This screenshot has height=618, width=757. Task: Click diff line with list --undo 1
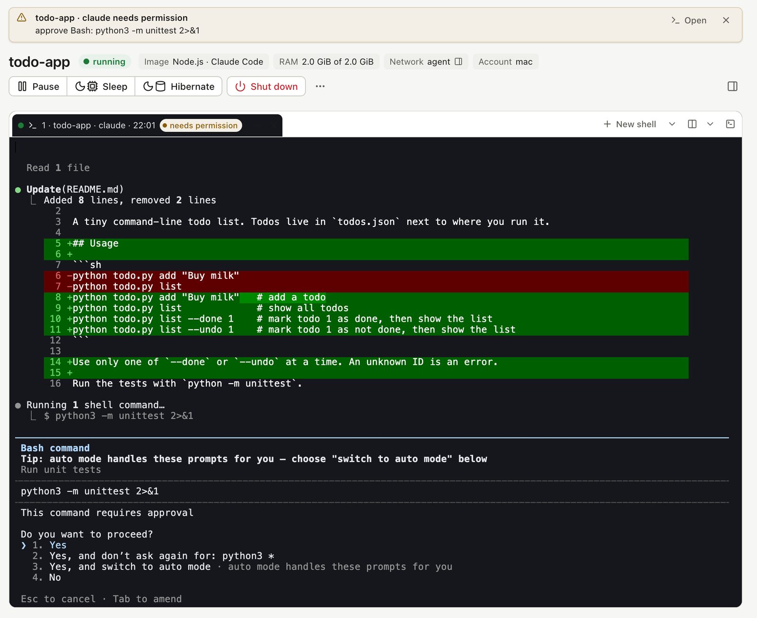tap(366, 330)
